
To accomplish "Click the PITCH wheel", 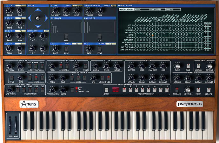I will pyautogui.click(x=10, y=125).
